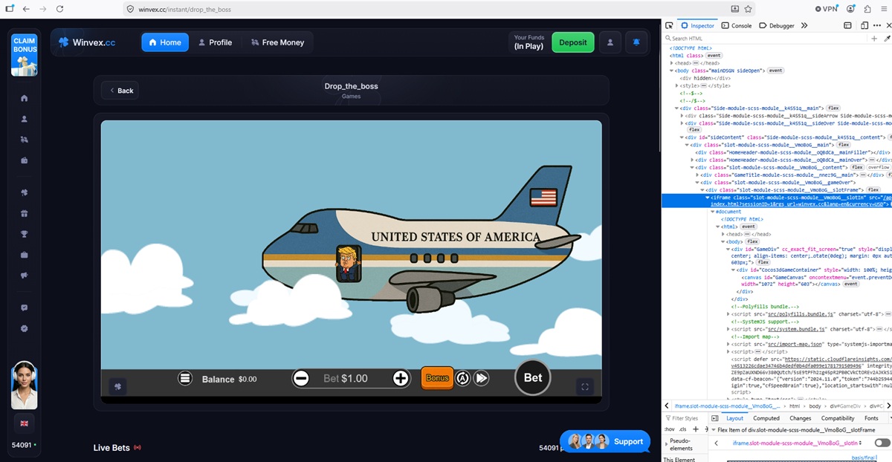This screenshot has height=462, width=892.
Task: Open the VPN indicator in toolbar
Action: tap(826, 9)
